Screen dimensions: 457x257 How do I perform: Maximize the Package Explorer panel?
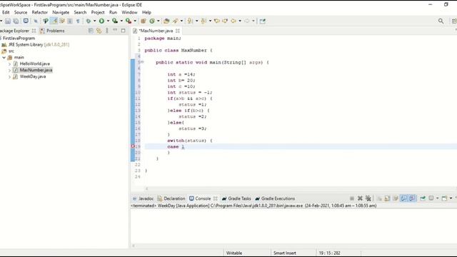pyautogui.click(x=124, y=30)
